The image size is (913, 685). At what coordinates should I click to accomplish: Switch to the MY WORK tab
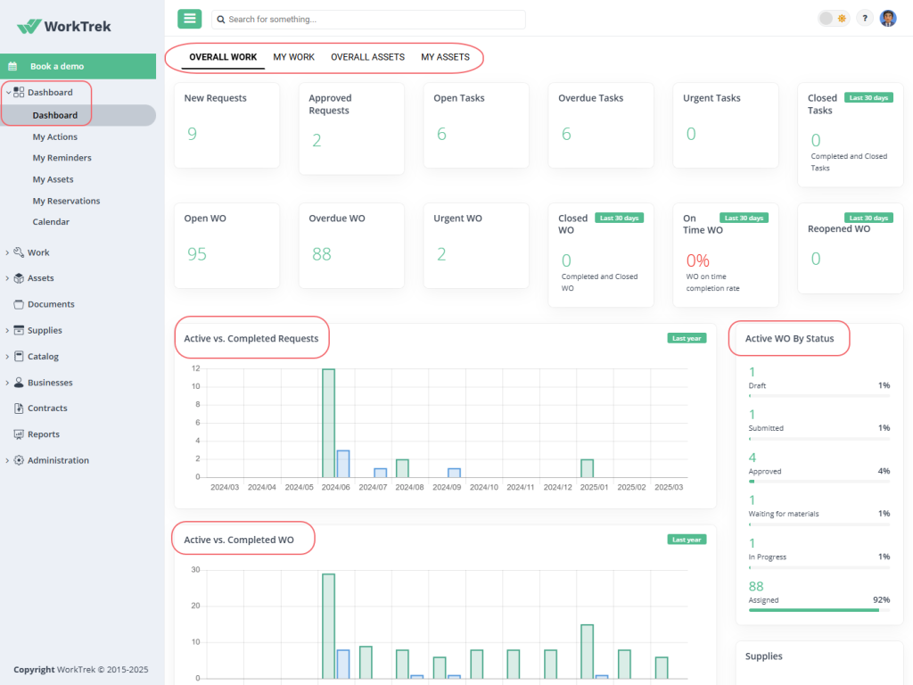[x=293, y=56]
